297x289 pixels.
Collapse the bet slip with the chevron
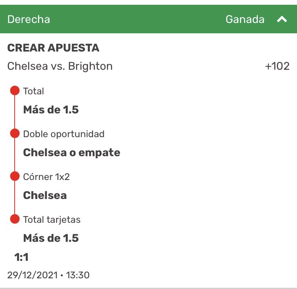point(282,19)
